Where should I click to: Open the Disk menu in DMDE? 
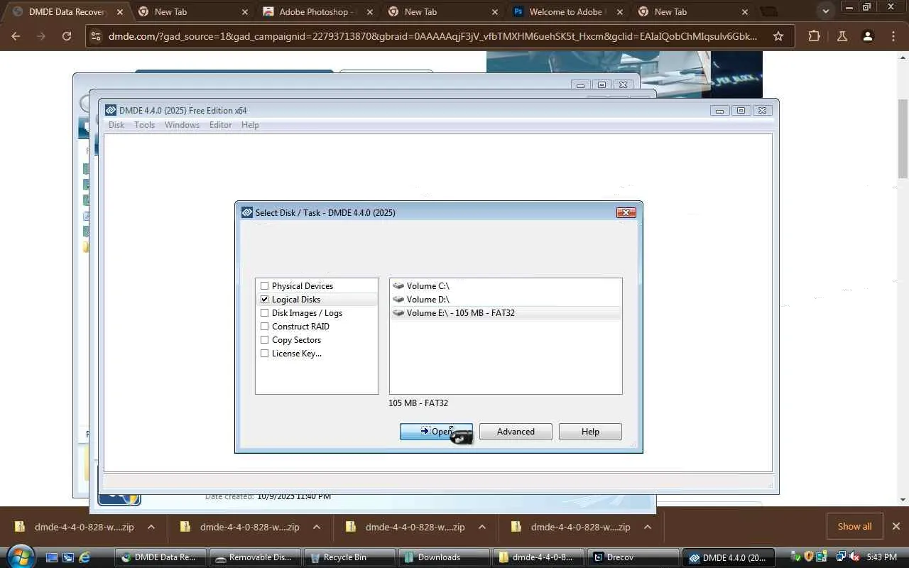tap(116, 125)
